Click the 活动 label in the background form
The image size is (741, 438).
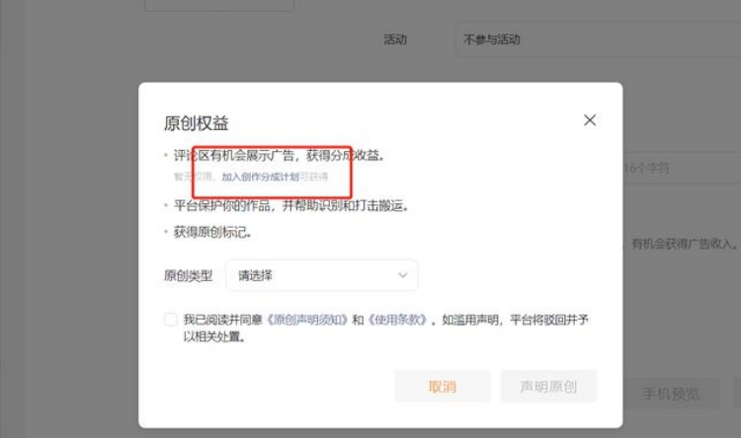395,39
